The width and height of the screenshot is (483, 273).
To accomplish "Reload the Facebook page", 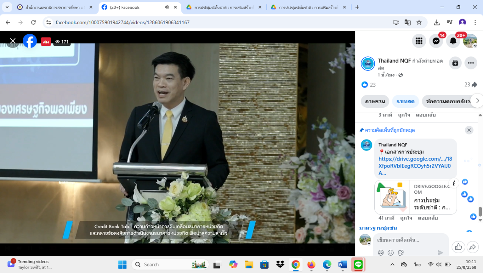I will [33, 22].
